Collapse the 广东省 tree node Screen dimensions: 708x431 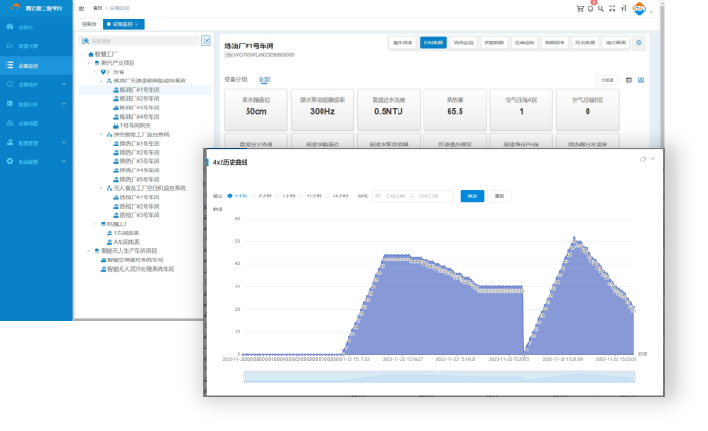[x=95, y=71]
